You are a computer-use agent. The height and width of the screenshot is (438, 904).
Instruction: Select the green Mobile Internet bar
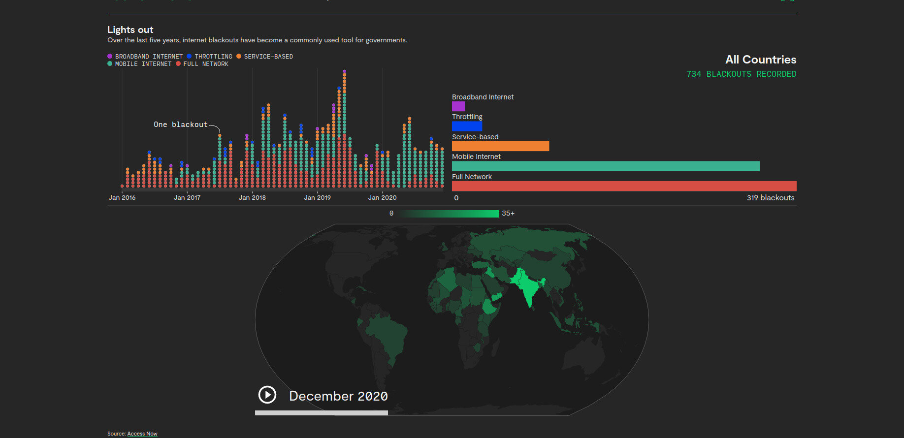(606, 166)
